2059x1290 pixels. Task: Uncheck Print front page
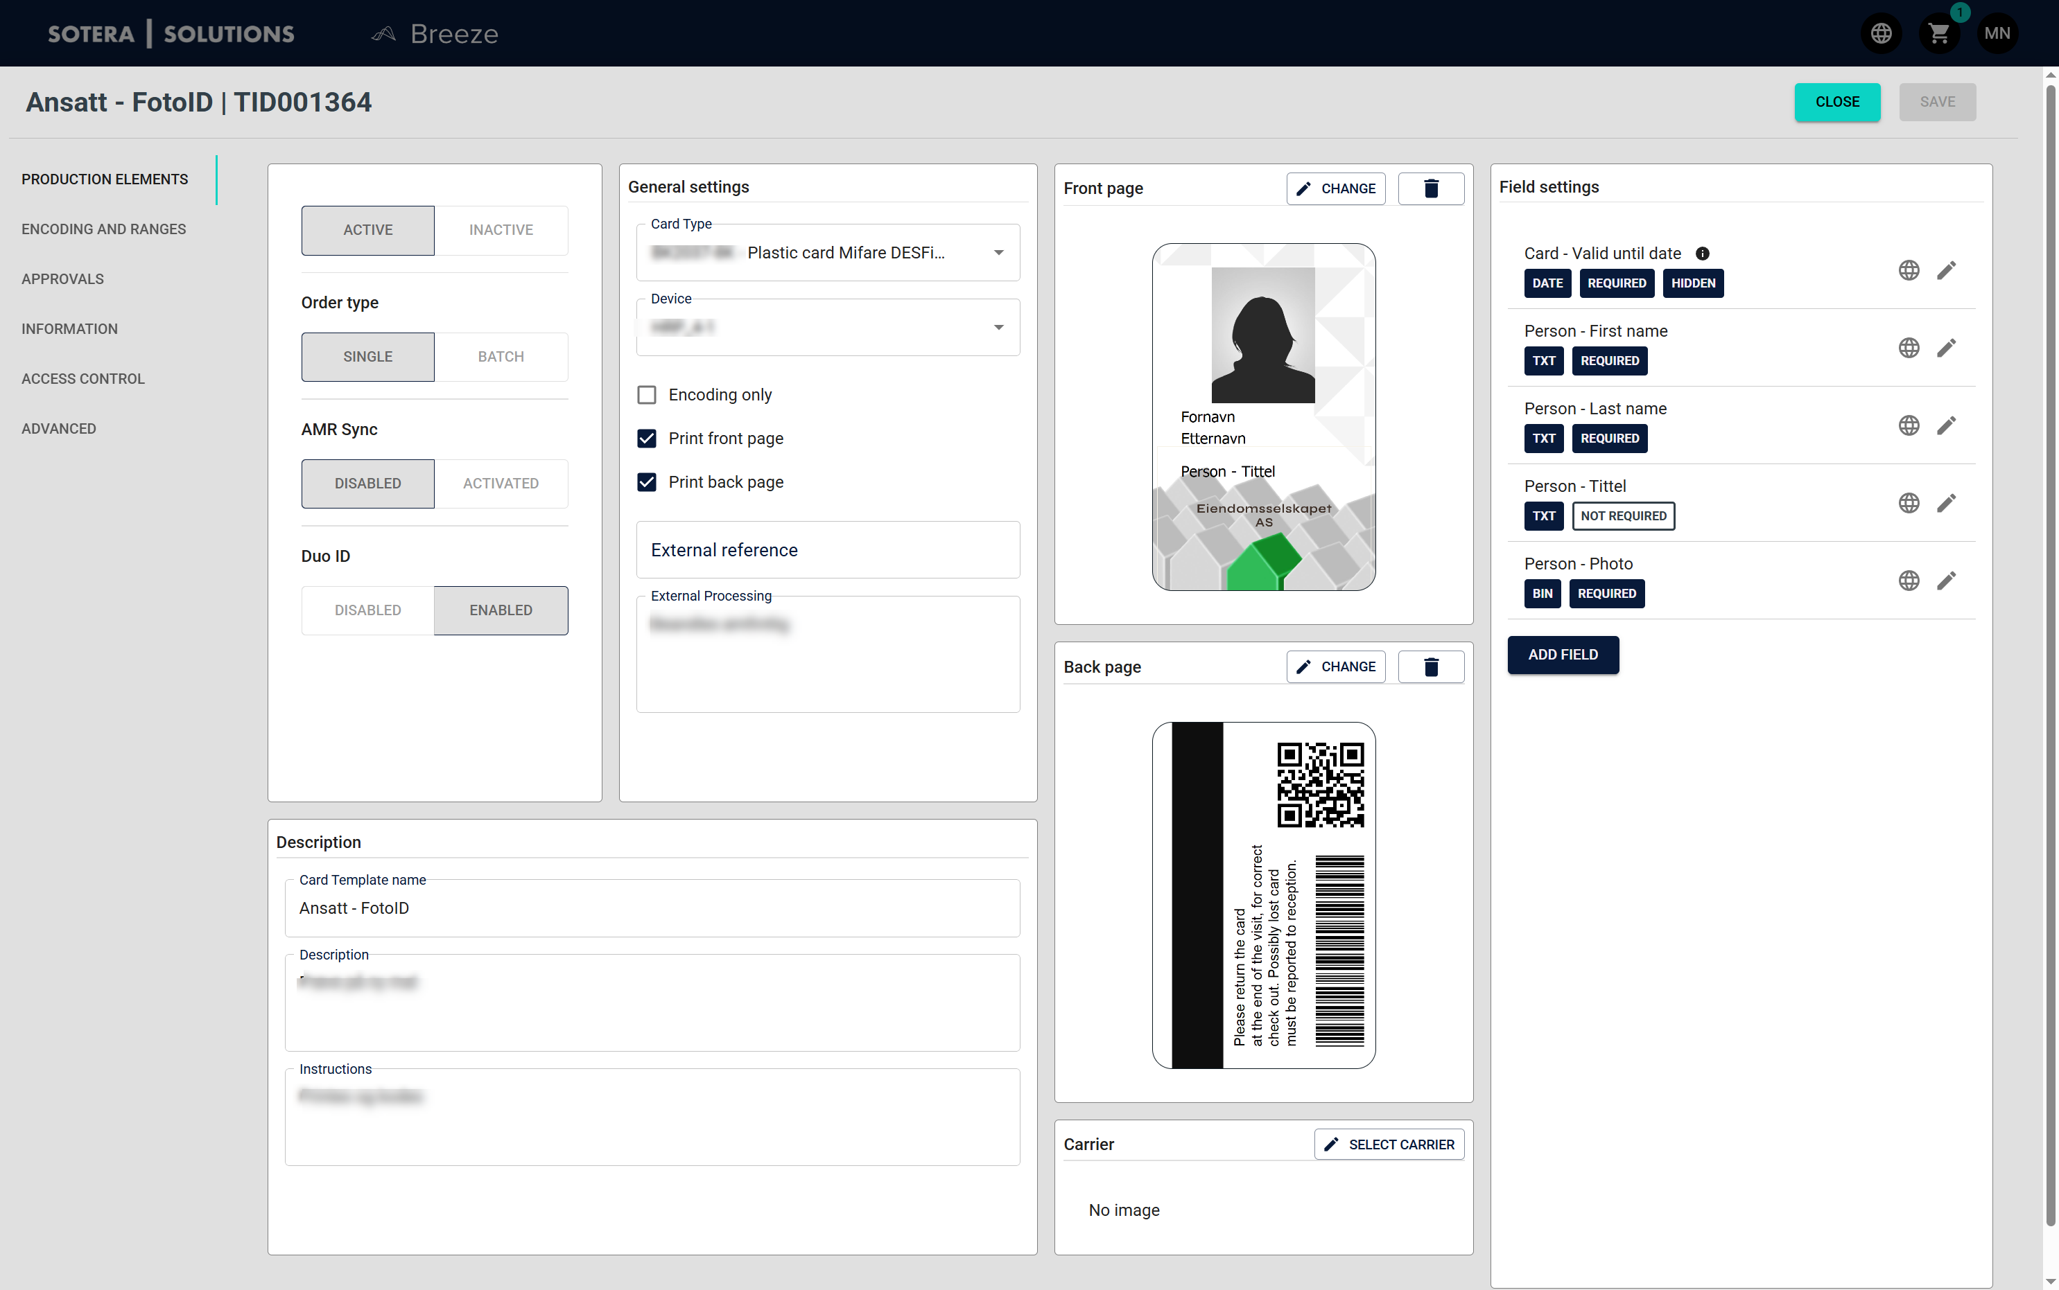[646, 438]
